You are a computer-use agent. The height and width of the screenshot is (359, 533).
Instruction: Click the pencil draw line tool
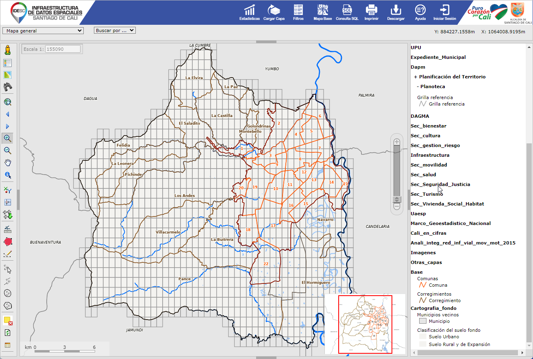pos(7,254)
